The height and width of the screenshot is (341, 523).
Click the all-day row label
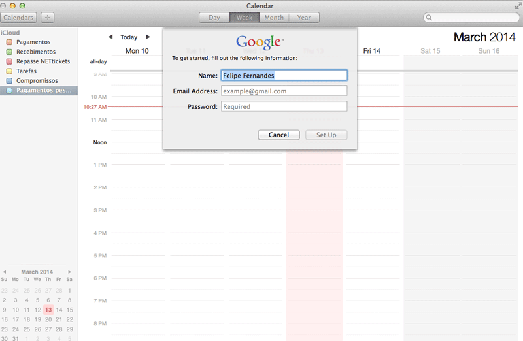tap(99, 61)
